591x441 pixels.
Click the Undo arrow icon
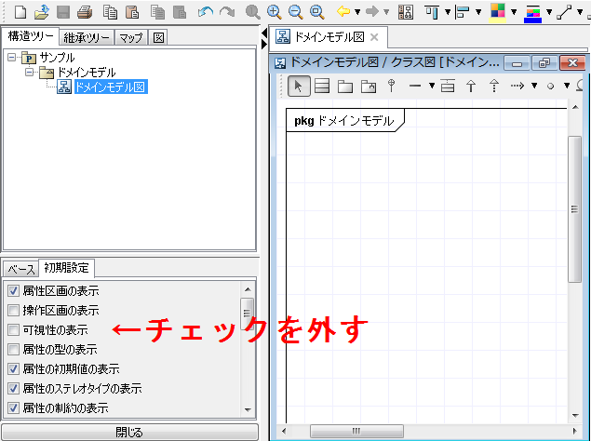205,12
